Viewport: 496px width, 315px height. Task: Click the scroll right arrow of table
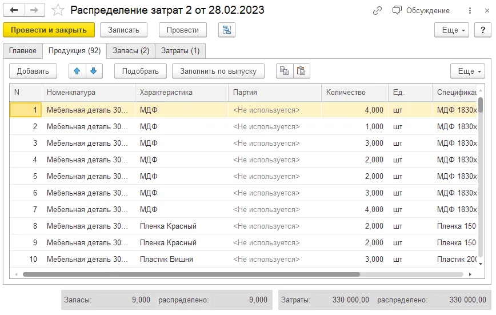coord(470,274)
